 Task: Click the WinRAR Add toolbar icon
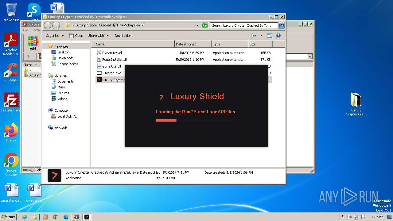click(33, 43)
